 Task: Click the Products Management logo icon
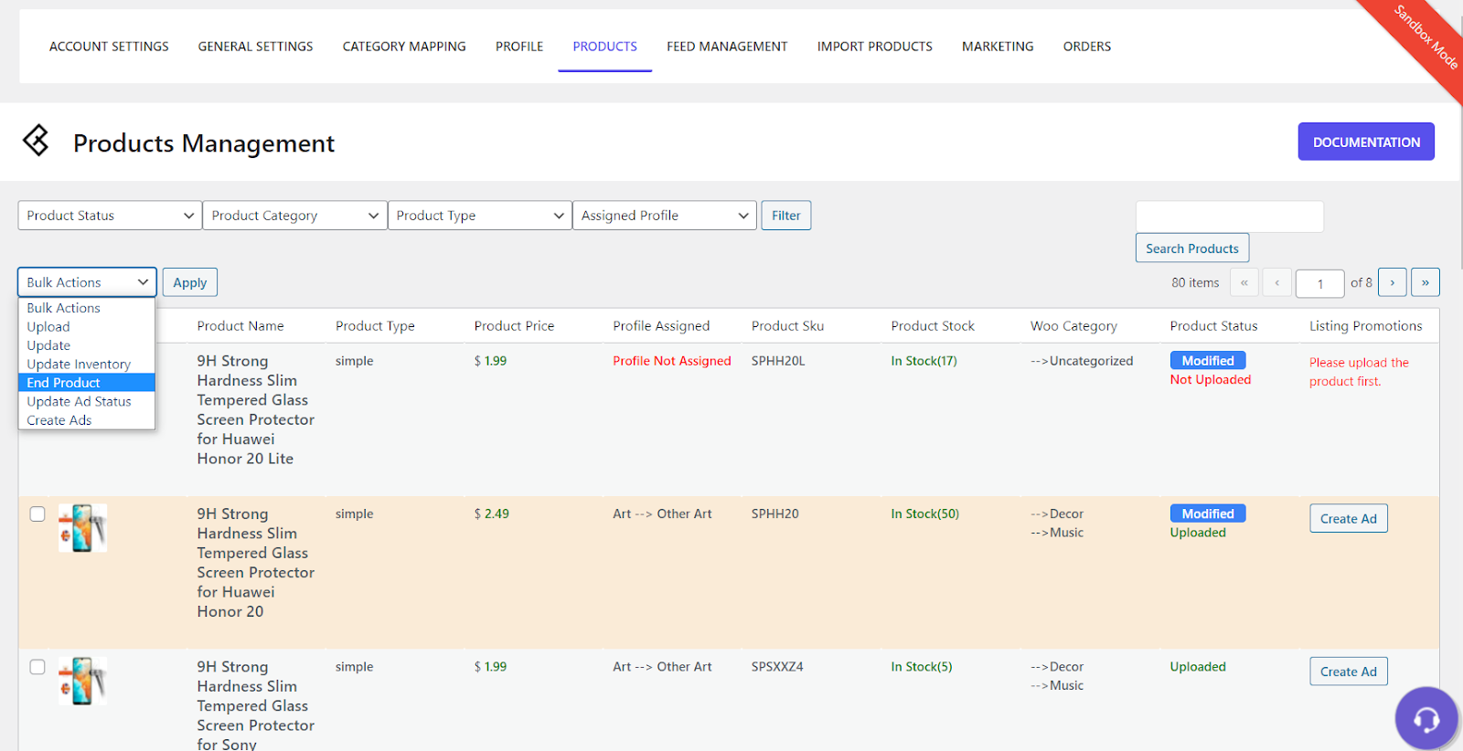37,141
